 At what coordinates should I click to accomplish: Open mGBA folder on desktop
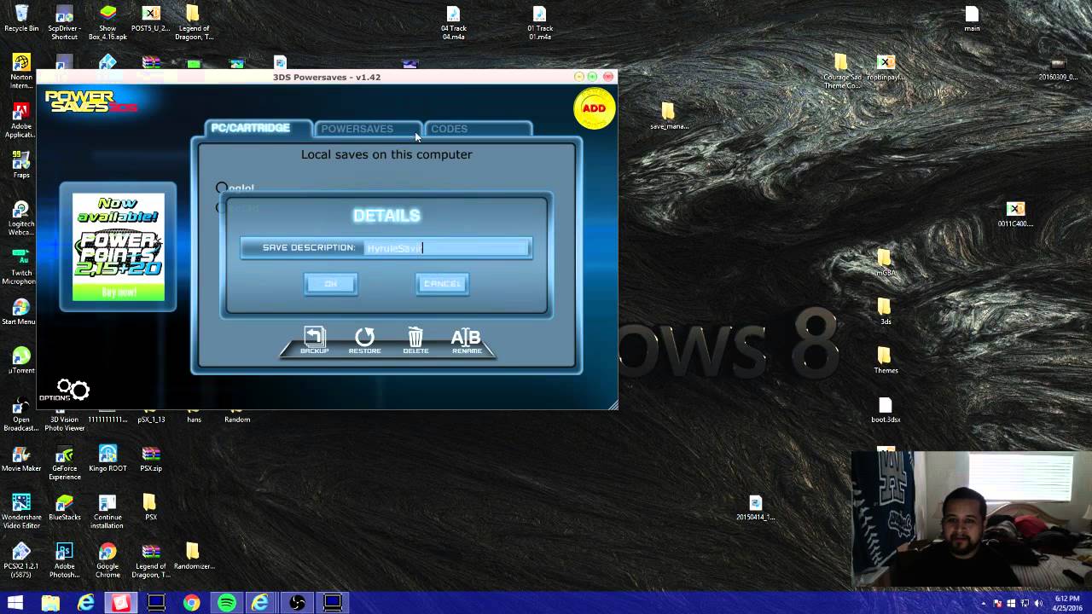(885, 263)
